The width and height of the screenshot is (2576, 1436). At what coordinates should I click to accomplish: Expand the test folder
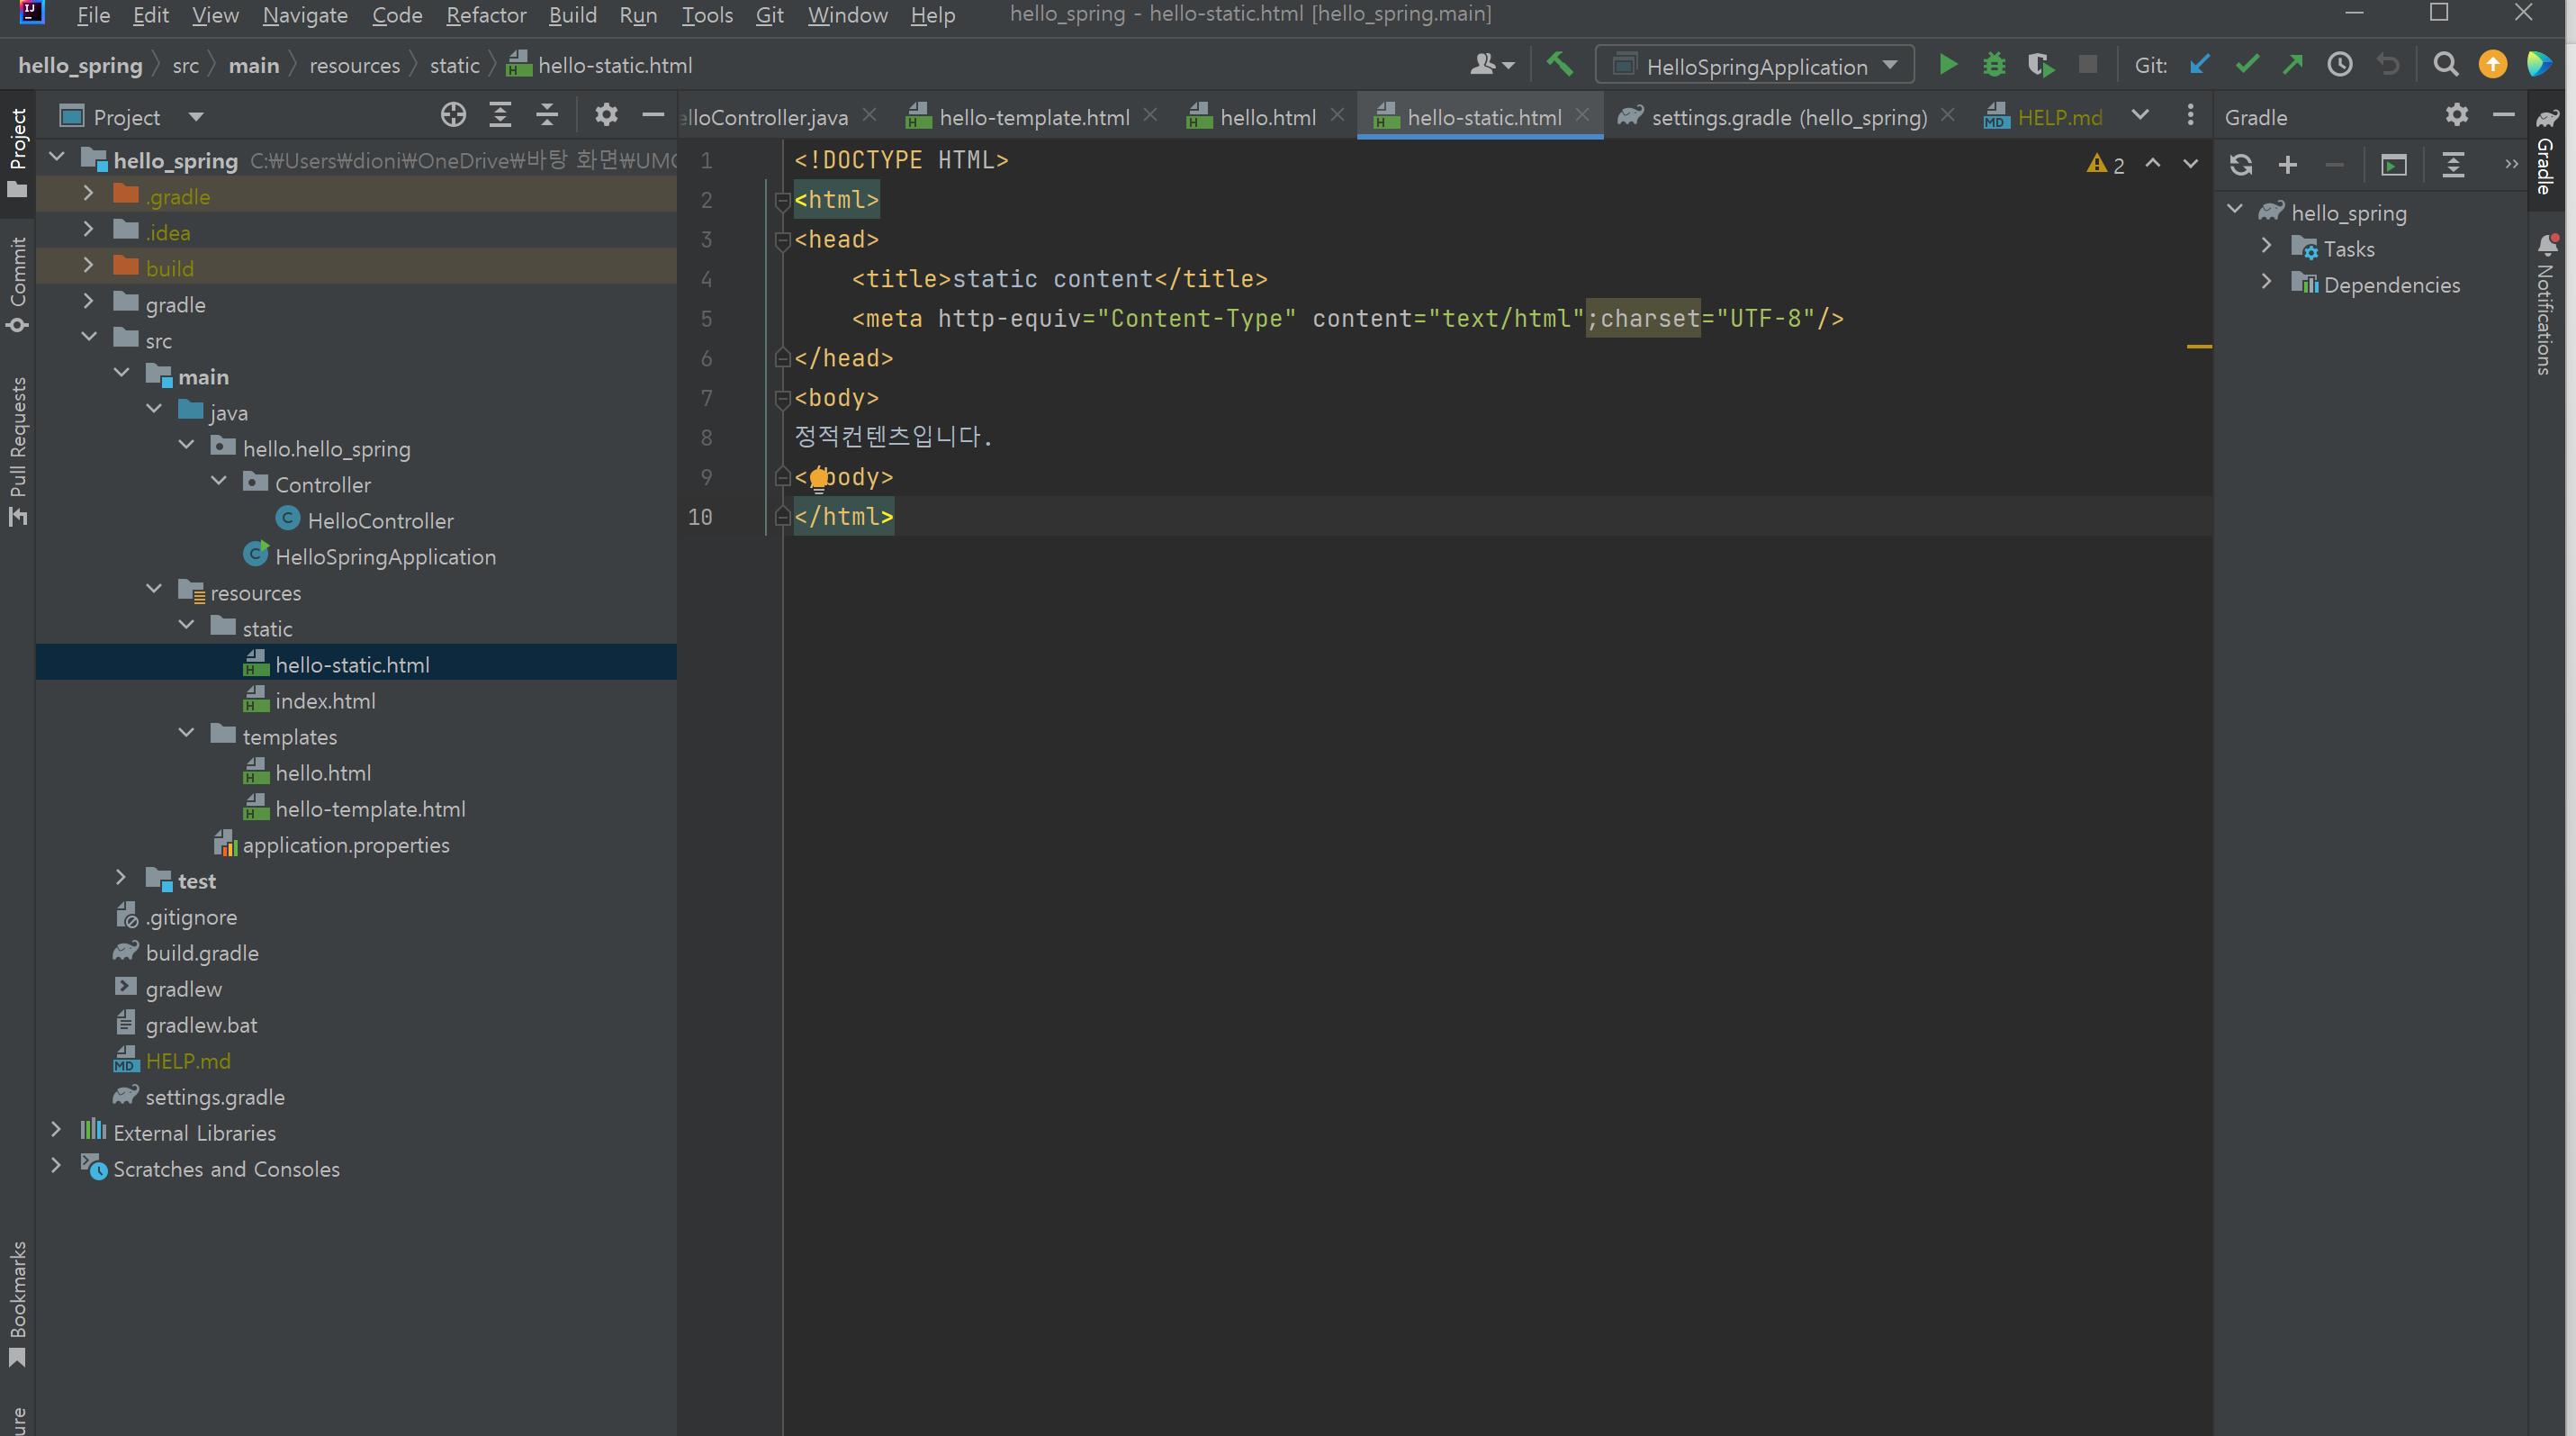point(121,878)
